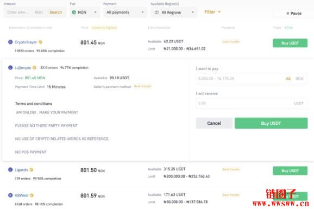The height and width of the screenshot is (209, 314).
Task: Click CryptoSlayer's gold verified badge
Action: [x=40, y=42]
